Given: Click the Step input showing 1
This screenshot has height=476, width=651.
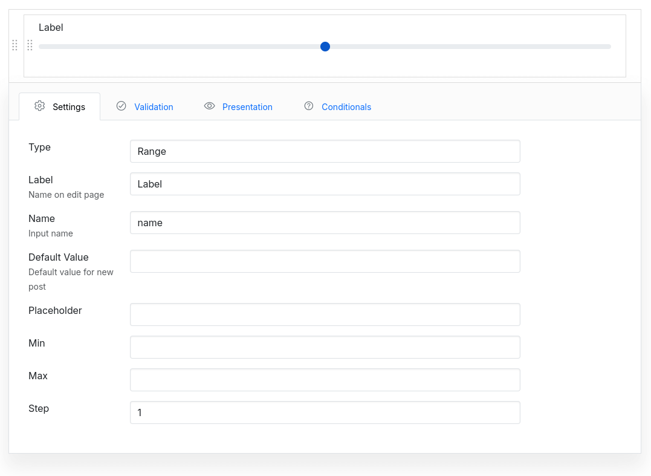Looking at the screenshot, I should click(x=325, y=412).
